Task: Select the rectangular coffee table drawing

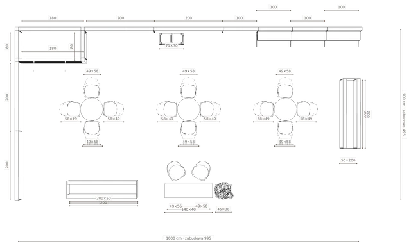Action: click(x=188, y=191)
